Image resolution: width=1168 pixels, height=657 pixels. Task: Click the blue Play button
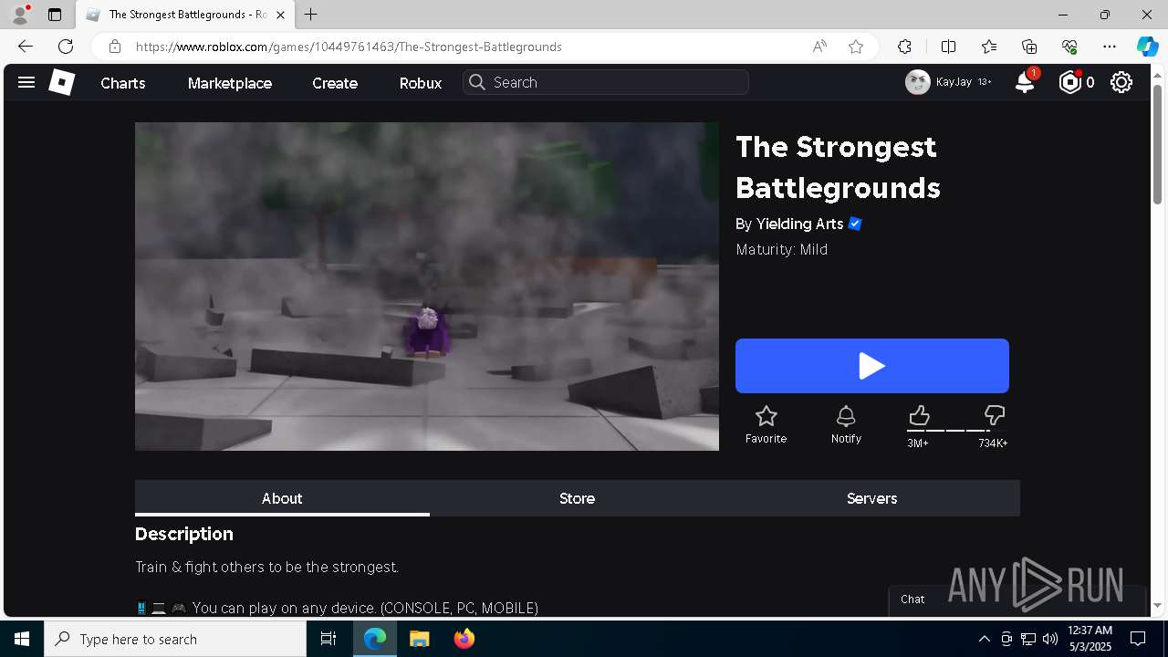click(872, 366)
